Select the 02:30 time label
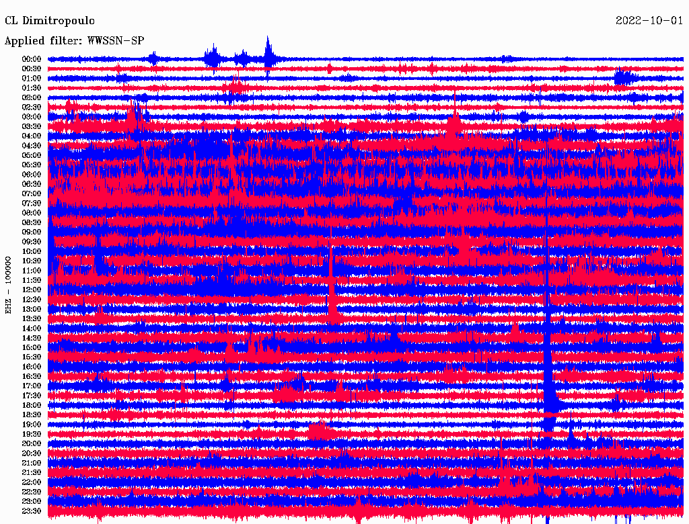The image size is (689, 524). pyautogui.click(x=32, y=107)
